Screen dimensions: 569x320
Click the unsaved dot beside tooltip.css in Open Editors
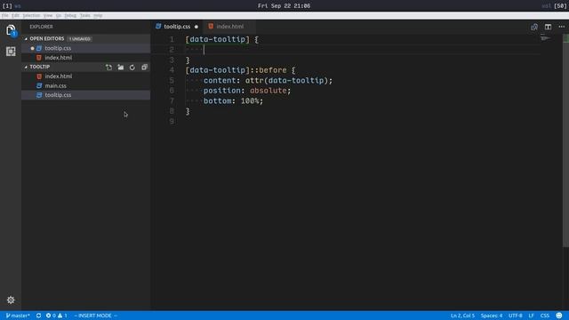coord(32,48)
